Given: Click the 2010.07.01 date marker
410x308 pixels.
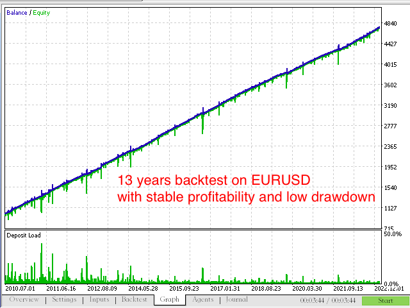Looking at the screenshot, I should (19, 289).
